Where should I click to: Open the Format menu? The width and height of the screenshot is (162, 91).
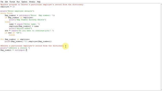(x=12, y=2)
